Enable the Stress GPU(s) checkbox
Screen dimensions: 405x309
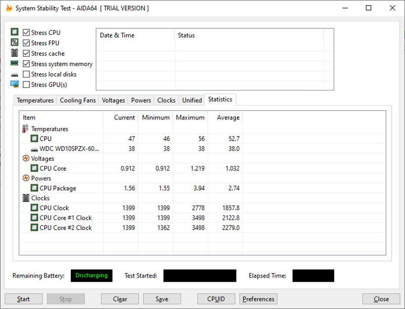click(x=26, y=84)
